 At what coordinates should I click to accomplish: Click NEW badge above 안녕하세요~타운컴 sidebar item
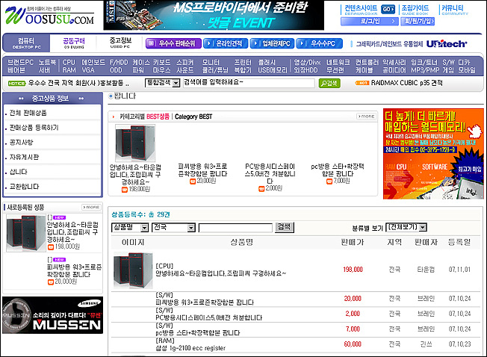click(x=59, y=217)
